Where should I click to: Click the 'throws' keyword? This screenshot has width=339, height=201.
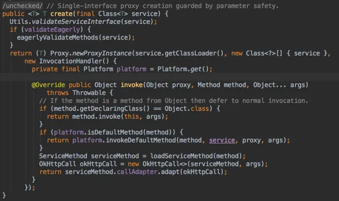(58, 93)
